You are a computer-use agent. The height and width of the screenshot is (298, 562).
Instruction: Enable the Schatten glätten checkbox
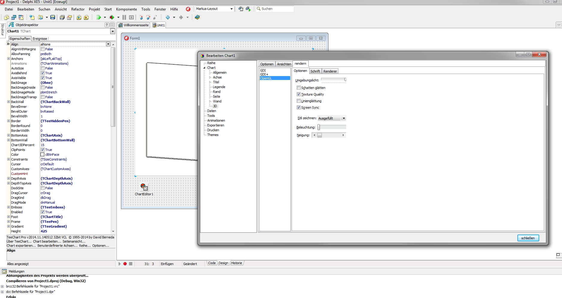[x=299, y=88]
